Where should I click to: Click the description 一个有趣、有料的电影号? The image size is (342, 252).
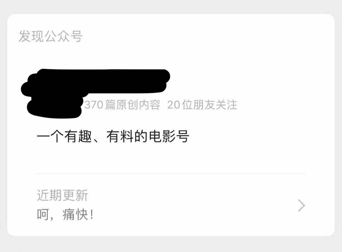113,136
